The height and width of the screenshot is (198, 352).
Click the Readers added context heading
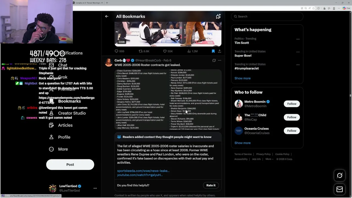[167, 137]
